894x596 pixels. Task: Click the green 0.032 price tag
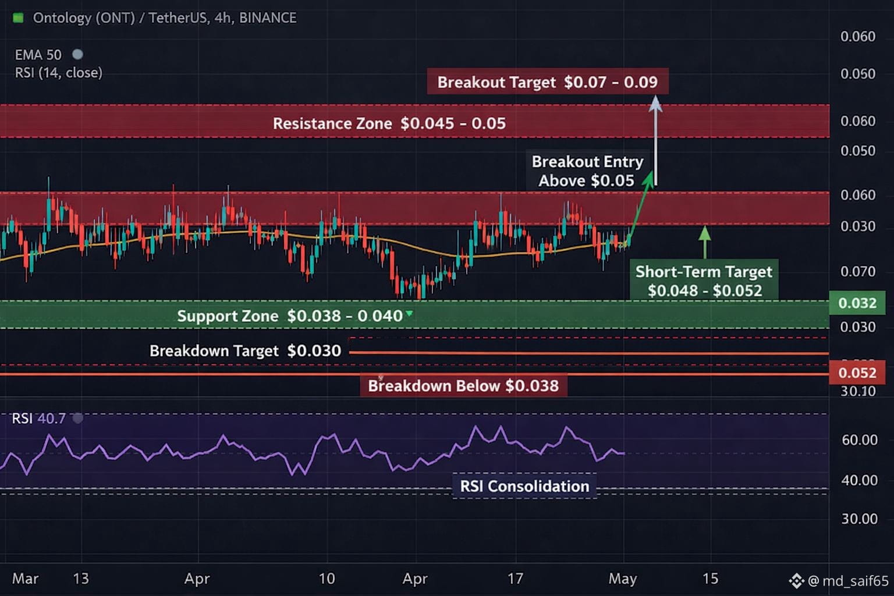coord(857,303)
